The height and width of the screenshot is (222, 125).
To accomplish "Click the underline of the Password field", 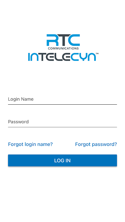I will [x=62, y=127].
